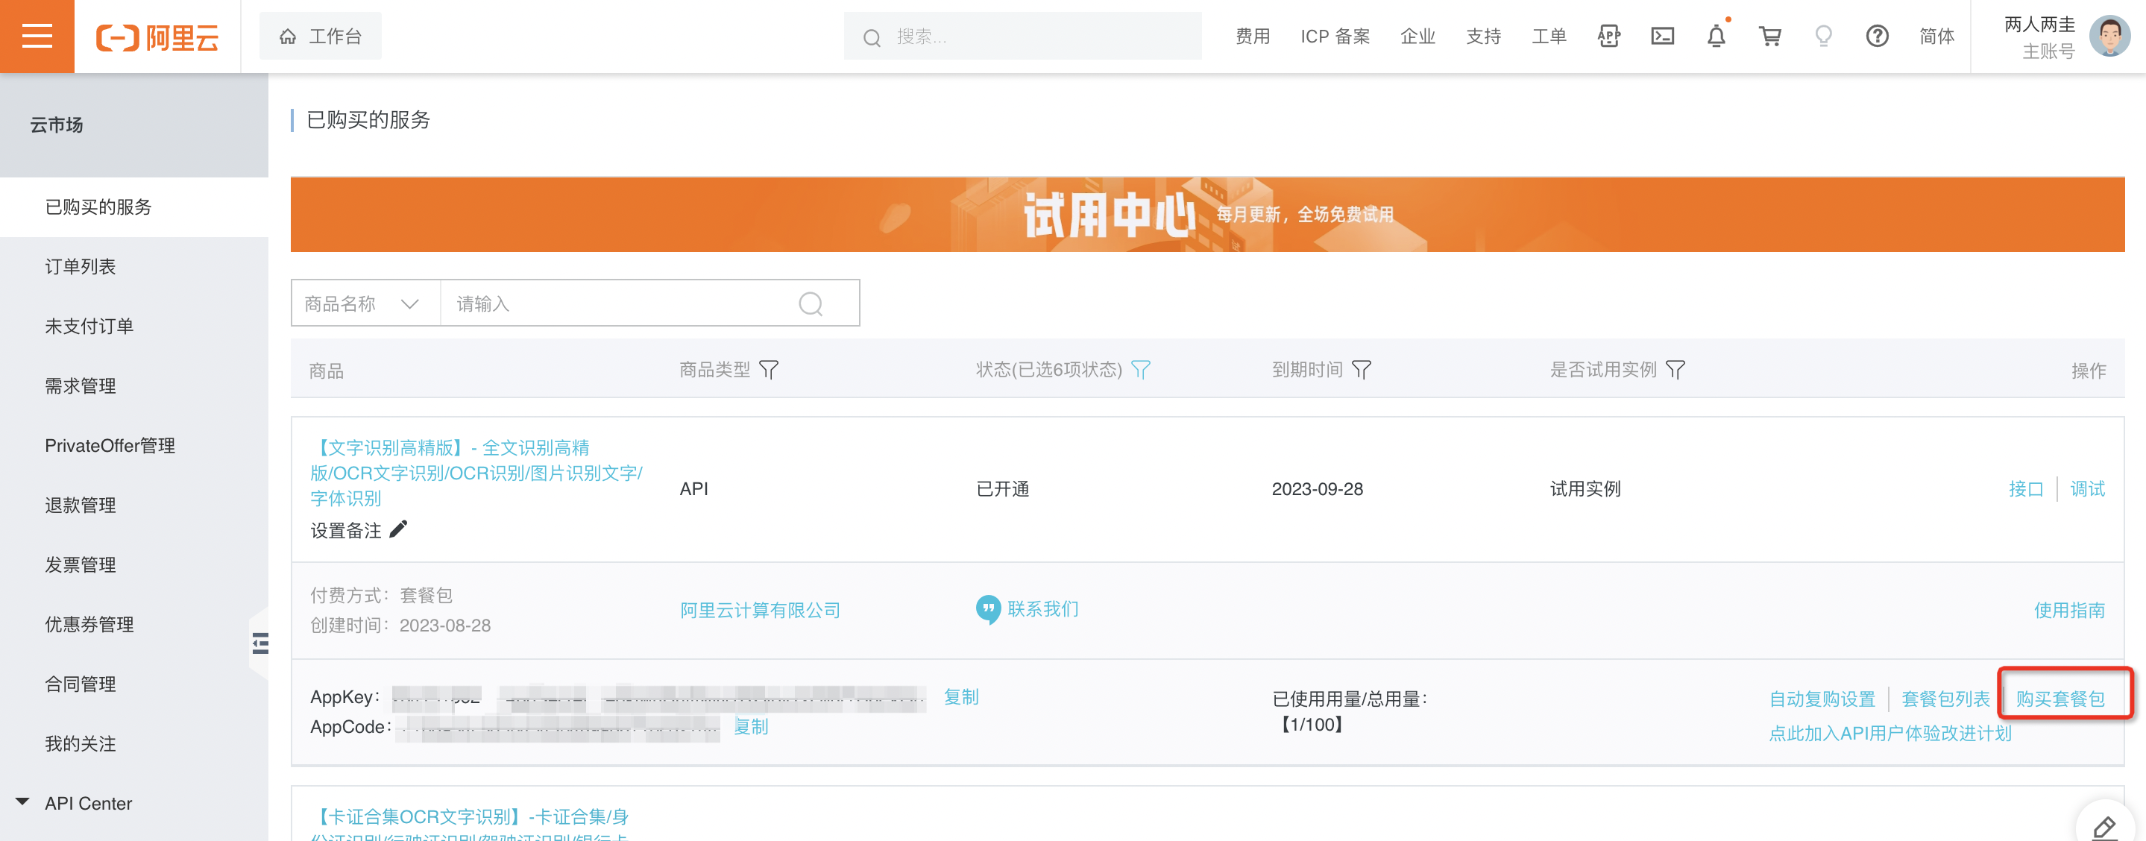Open the hamburger main menu
Image resolution: width=2146 pixels, height=841 pixels.
tap(37, 36)
